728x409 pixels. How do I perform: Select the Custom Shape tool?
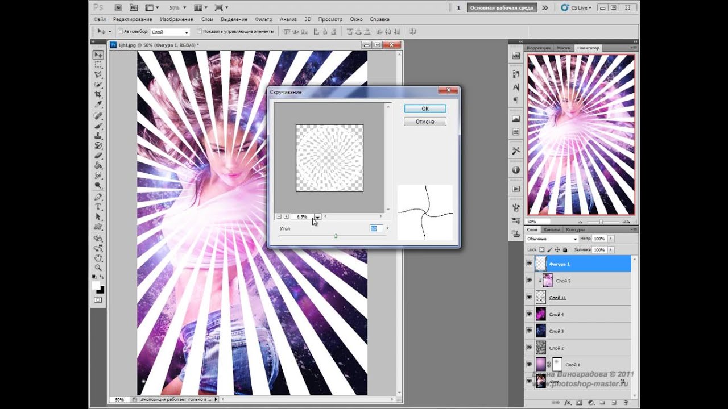[x=98, y=227]
